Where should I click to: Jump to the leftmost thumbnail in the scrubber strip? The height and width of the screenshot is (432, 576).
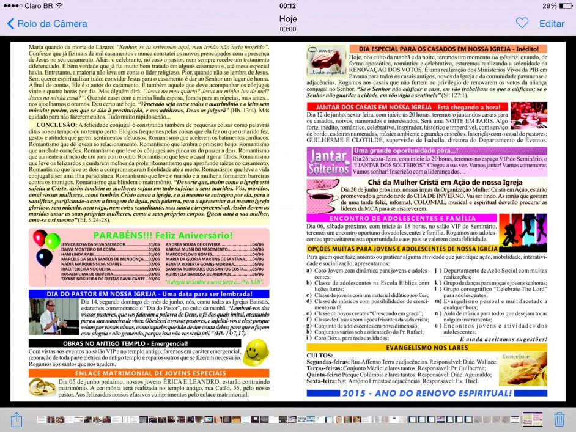pos(40,419)
